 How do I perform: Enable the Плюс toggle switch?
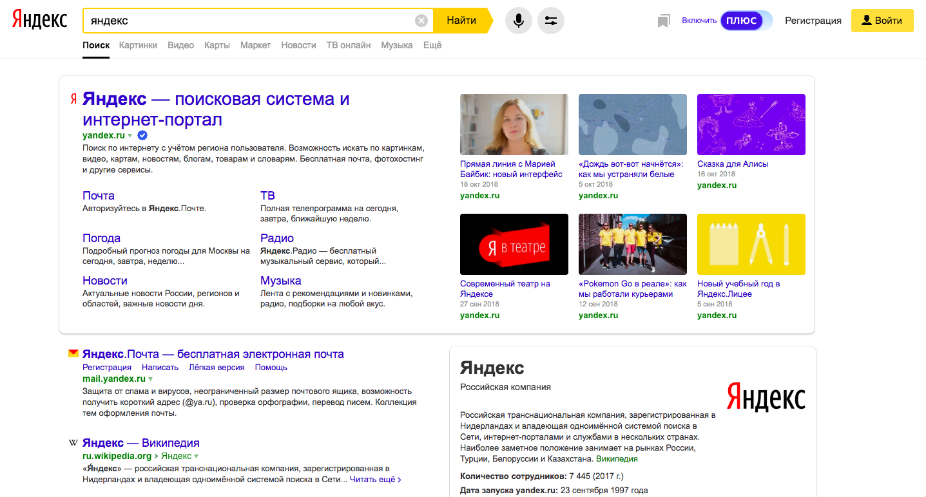[x=746, y=21]
